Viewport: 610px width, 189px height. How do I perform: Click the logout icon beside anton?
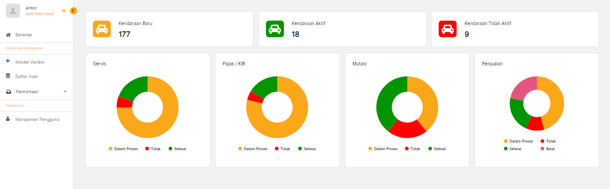(x=64, y=11)
